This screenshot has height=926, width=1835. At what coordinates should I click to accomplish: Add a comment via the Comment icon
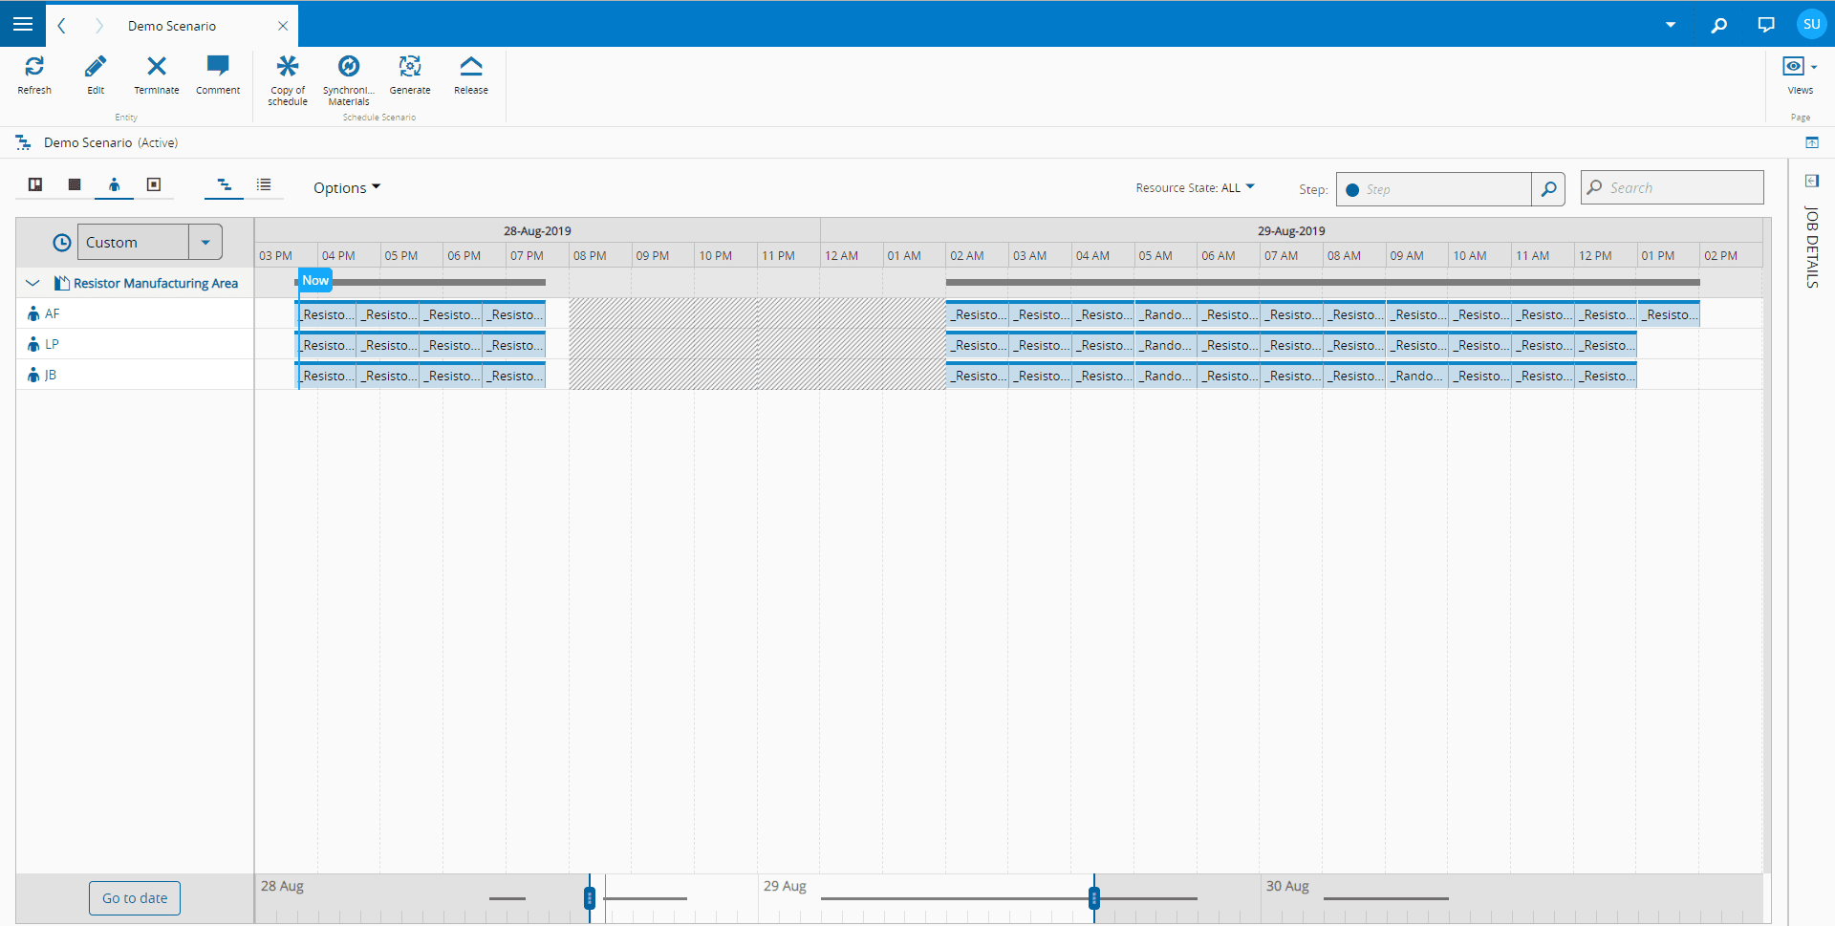click(x=218, y=67)
